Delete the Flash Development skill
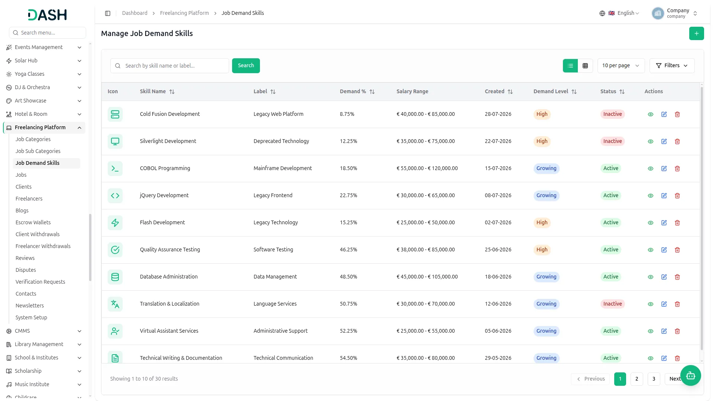This screenshot has height=401, width=713. point(677,223)
